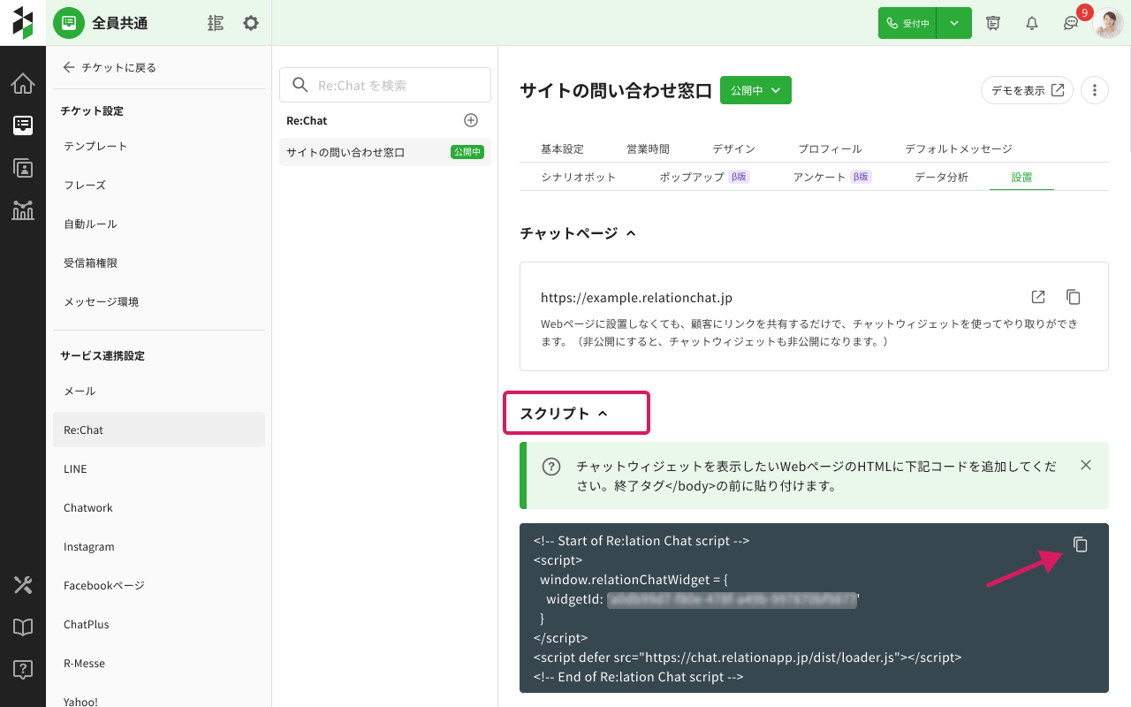Screen dimensions: 1131x707
Task: Switch to the アンケート tab
Action: (831, 177)
